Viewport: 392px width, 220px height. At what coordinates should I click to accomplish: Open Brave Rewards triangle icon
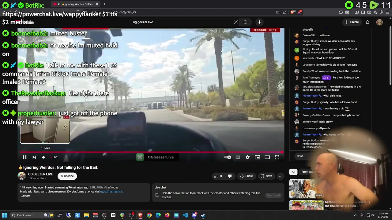coord(300,12)
